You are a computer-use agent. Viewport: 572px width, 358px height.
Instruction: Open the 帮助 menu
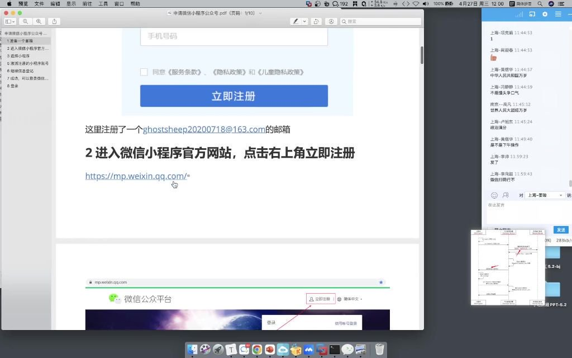135,4
